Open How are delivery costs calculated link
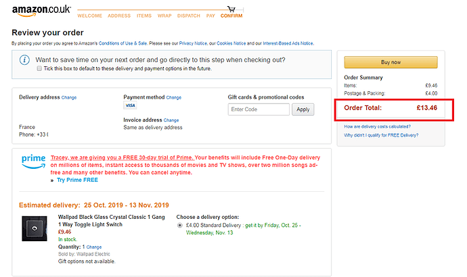 coord(378,126)
